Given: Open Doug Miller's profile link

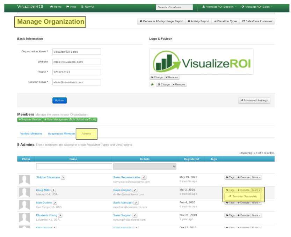Looking at the screenshot, I should pos(43,190).
